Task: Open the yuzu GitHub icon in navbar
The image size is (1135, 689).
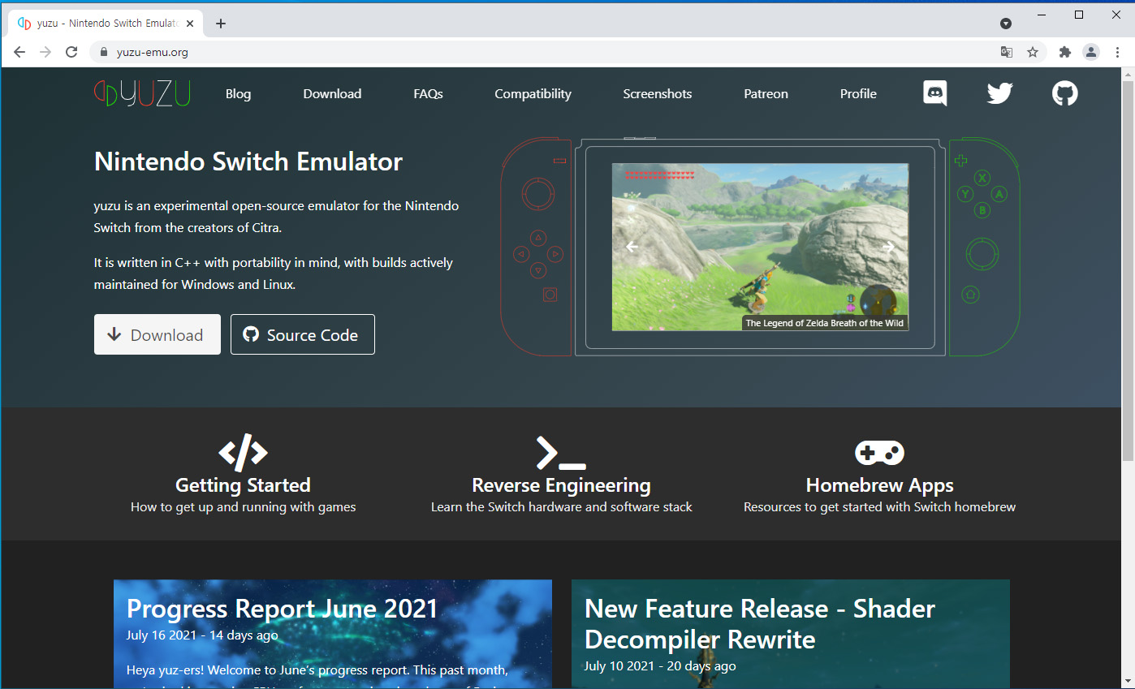Action: pyautogui.click(x=1065, y=93)
